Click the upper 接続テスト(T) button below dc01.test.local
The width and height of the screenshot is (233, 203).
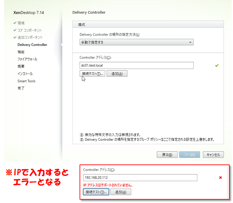[x=92, y=74]
